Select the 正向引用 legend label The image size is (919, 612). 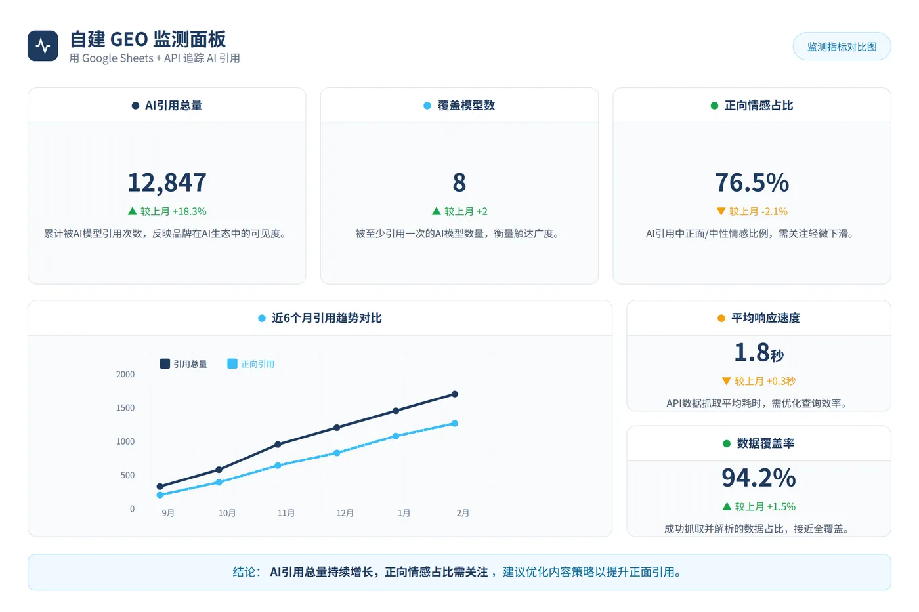(x=257, y=364)
